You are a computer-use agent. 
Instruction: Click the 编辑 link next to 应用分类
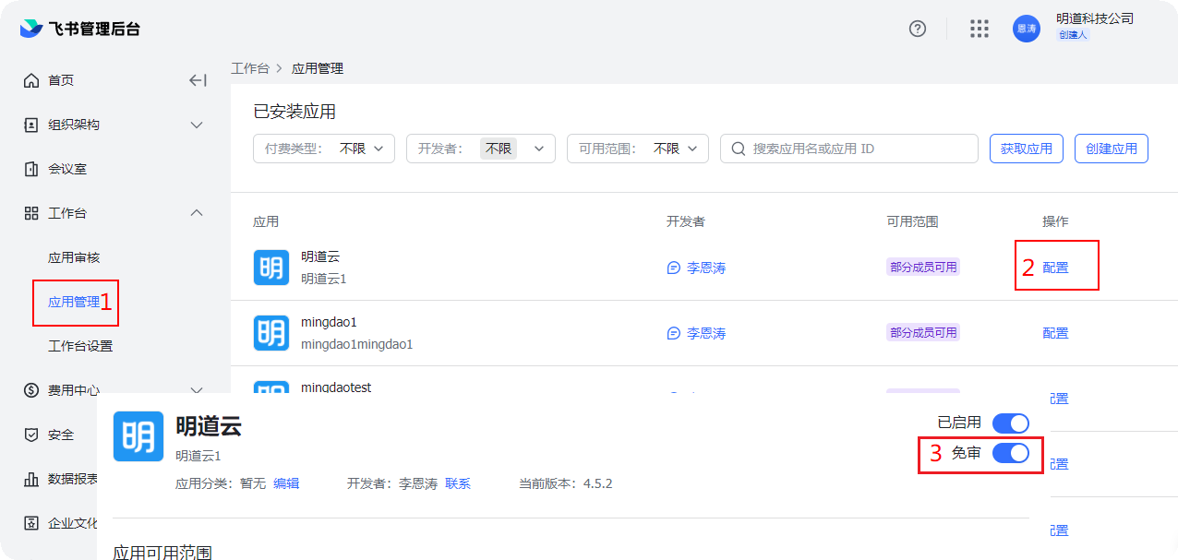pos(286,483)
